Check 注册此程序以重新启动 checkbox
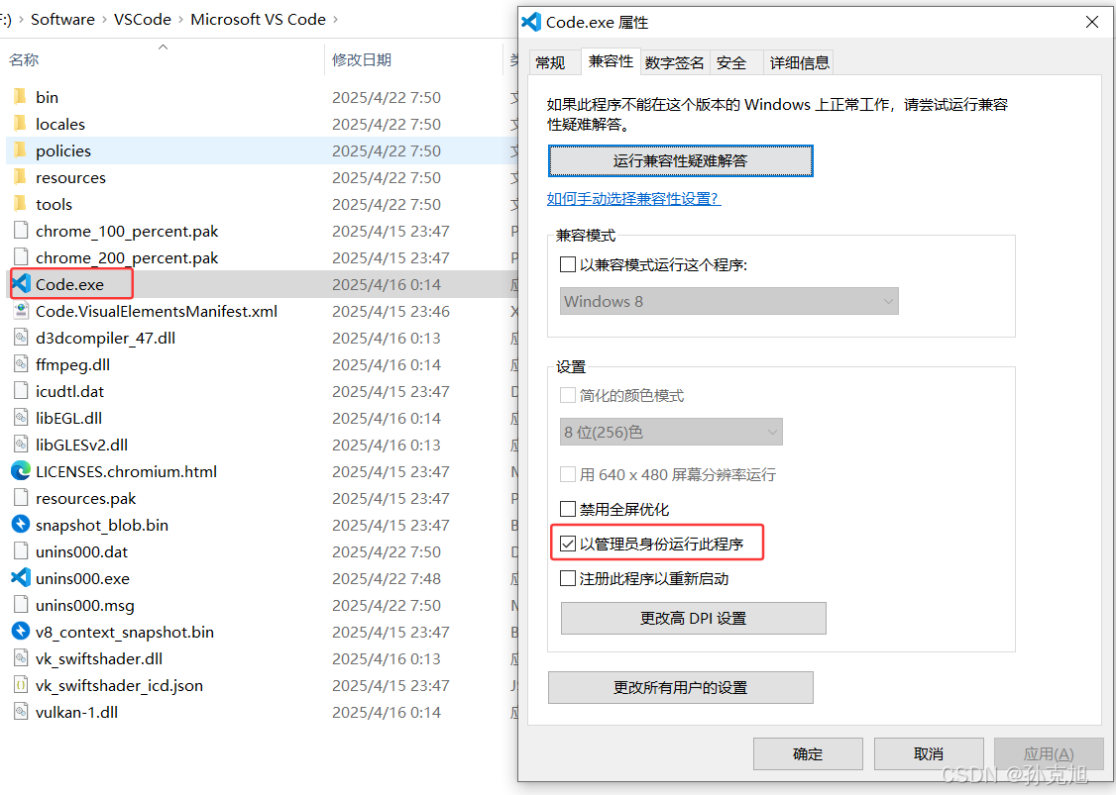The height and width of the screenshot is (795, 1116). tap(568, 579)
